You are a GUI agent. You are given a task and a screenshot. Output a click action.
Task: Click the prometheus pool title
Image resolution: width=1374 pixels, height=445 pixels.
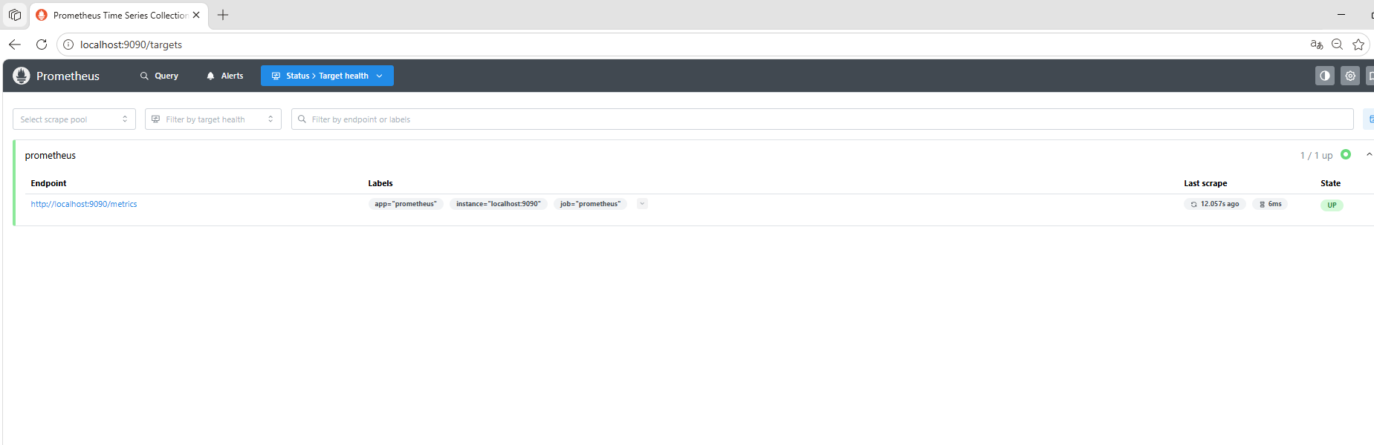pyautogui.click(x=51, y=156)
